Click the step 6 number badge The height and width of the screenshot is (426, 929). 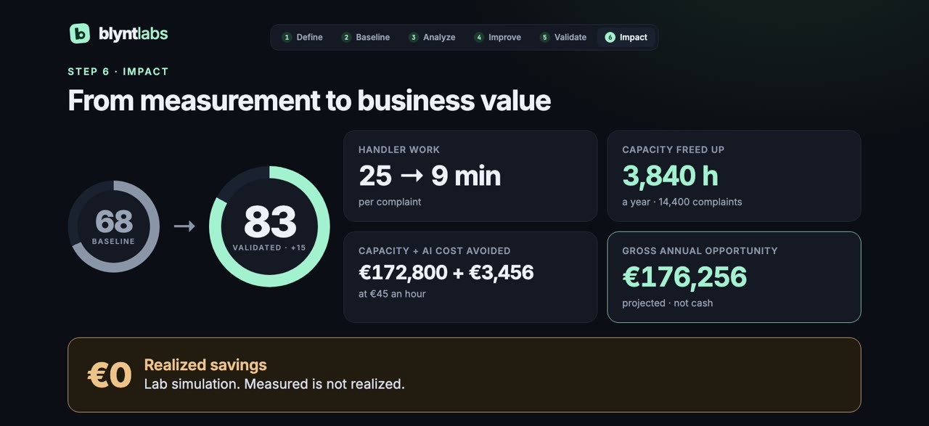[610, 37]
